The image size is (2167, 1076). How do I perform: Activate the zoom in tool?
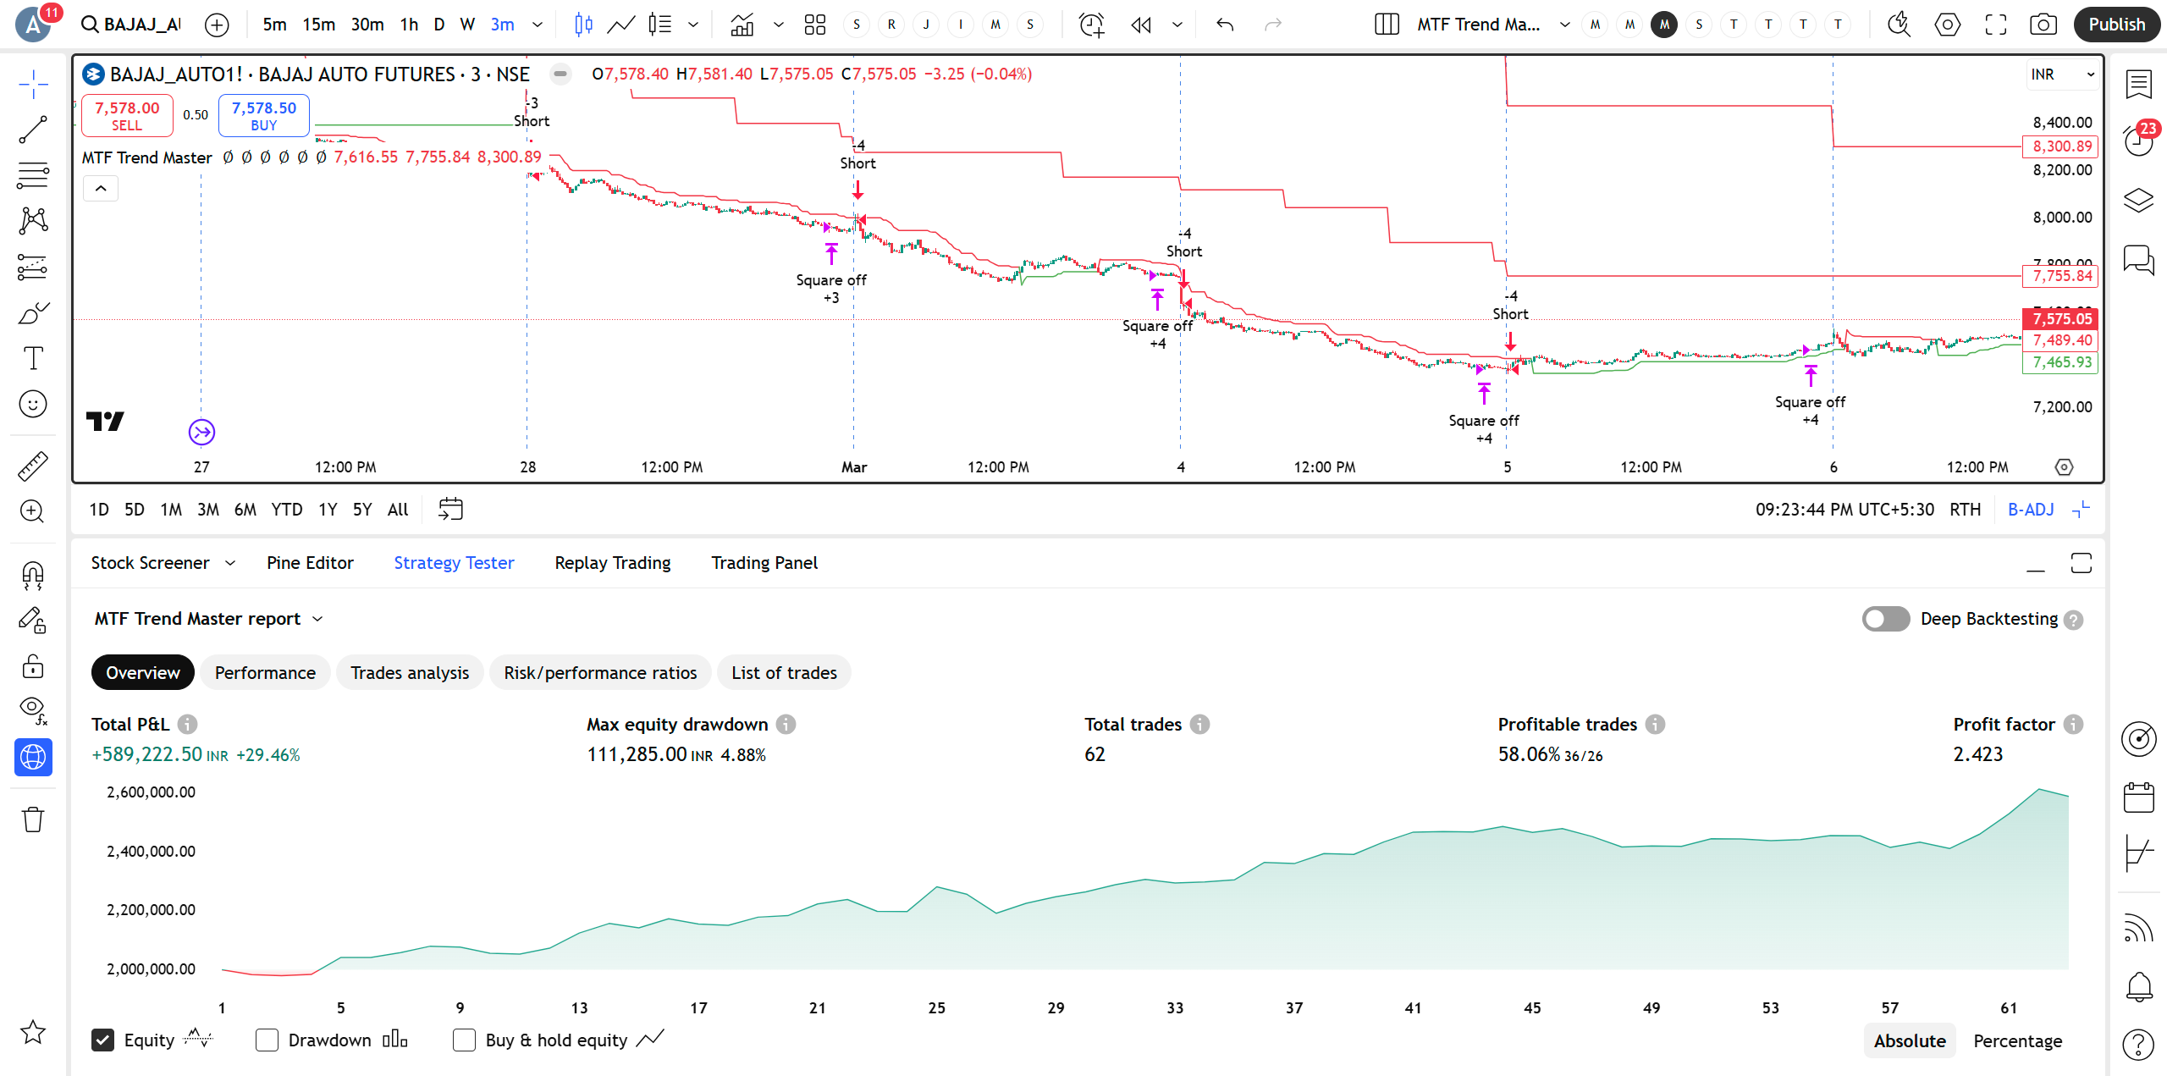(x=33, y=511)
